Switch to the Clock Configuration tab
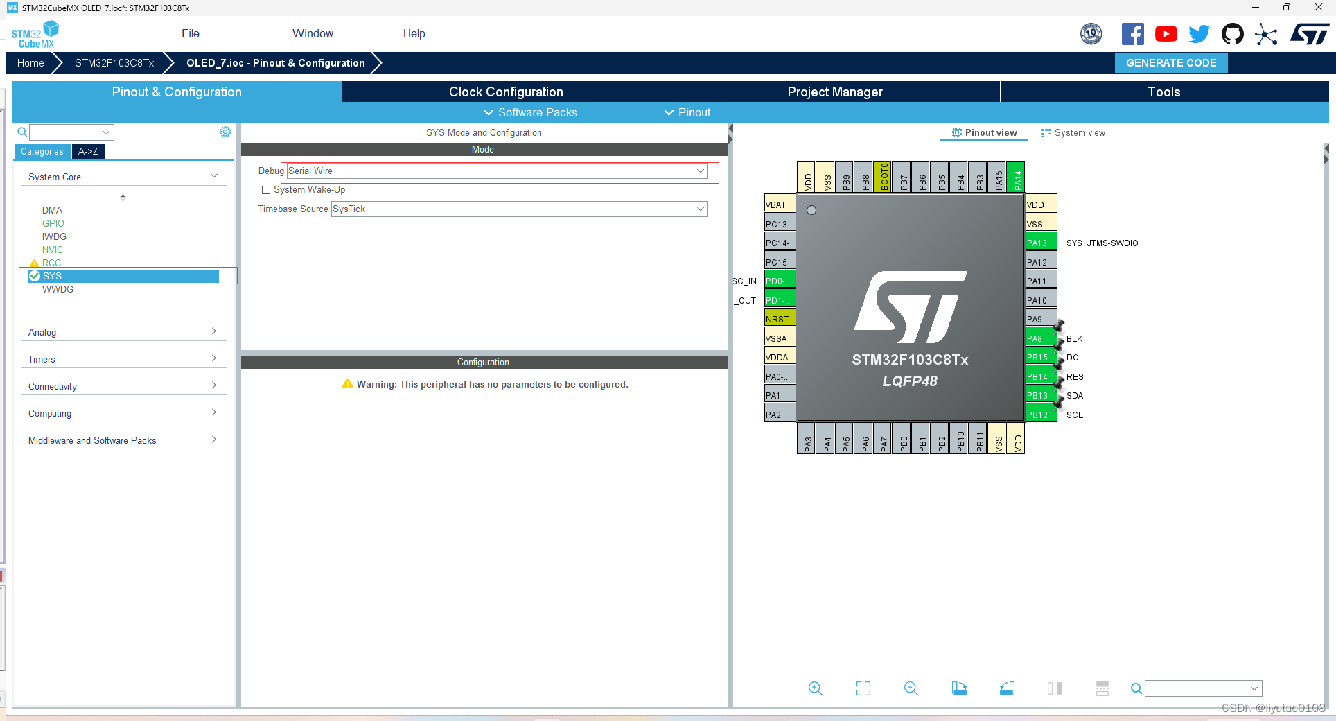 (x=505, y=92)
